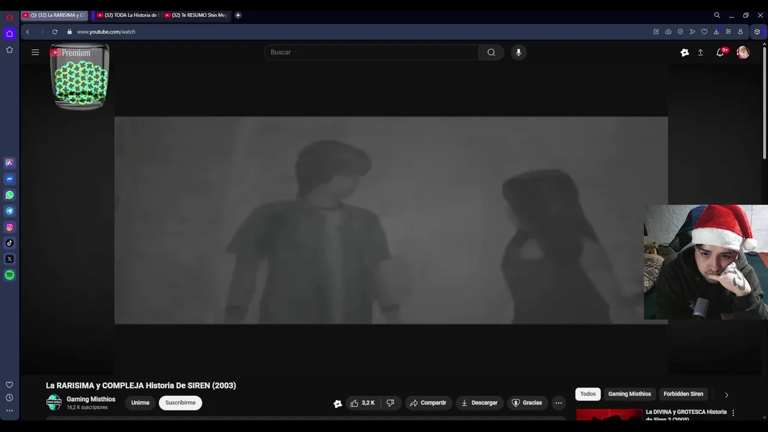Open the YouTube hamburger guide menu
The width and height of the screenshot is (768, 432).
(35, 52)
